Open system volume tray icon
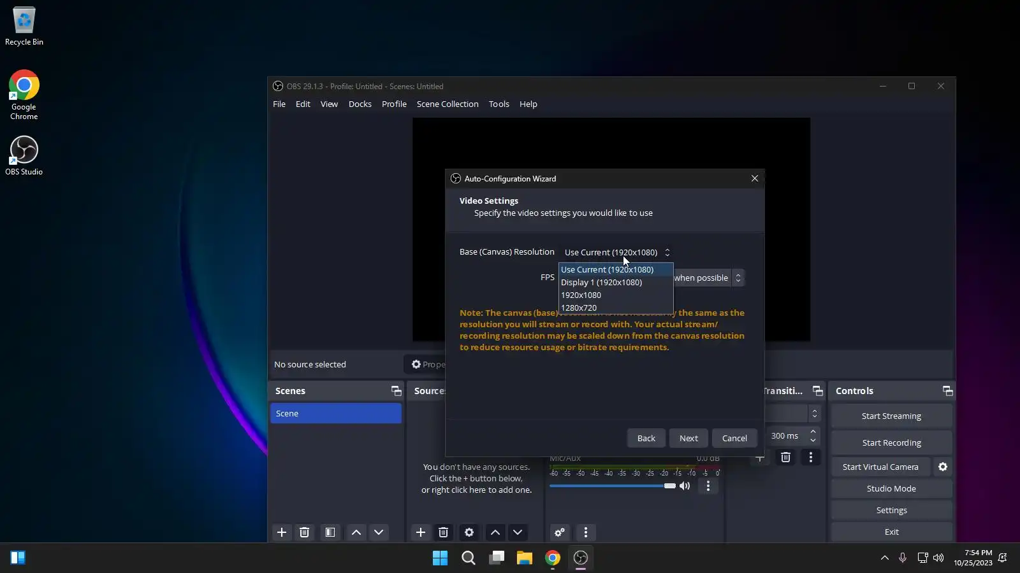This screenshot has width=1020, height=573. coord(938,558)
